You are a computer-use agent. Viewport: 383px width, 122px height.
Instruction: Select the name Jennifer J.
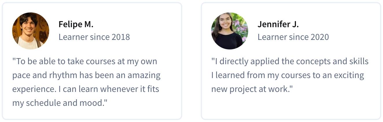tap(278, 24)
